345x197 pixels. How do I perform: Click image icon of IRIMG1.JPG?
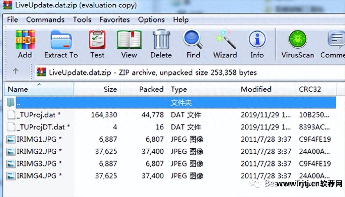[x=11, y=139]
